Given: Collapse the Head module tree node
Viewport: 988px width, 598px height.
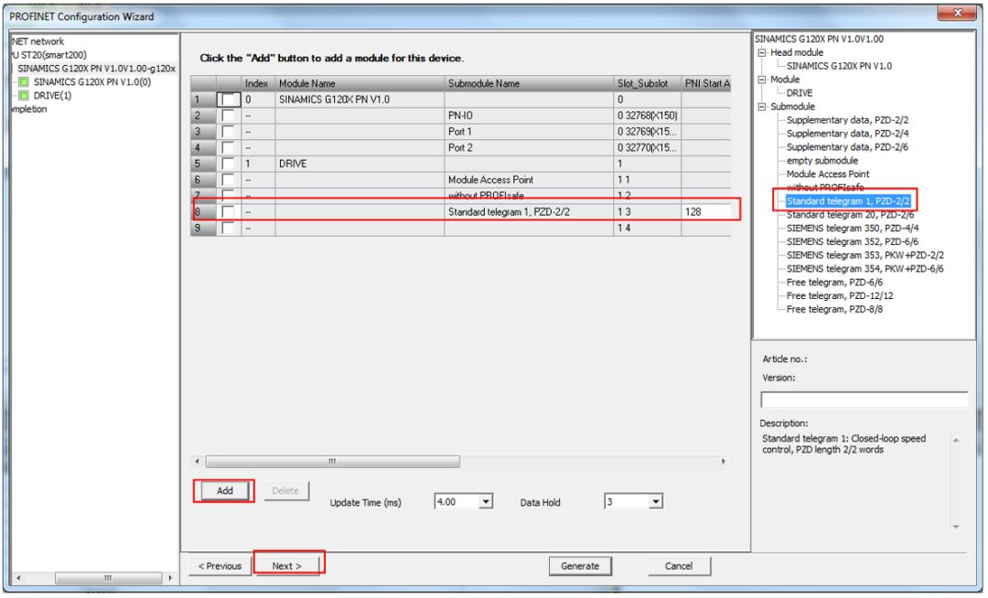Looking at the screenshot, I should pyautogui.click(x=762, y=53).
